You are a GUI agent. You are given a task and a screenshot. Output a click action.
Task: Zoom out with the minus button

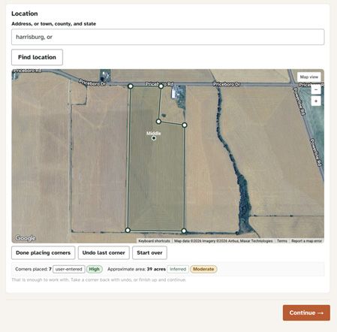(x=316, y=89)
